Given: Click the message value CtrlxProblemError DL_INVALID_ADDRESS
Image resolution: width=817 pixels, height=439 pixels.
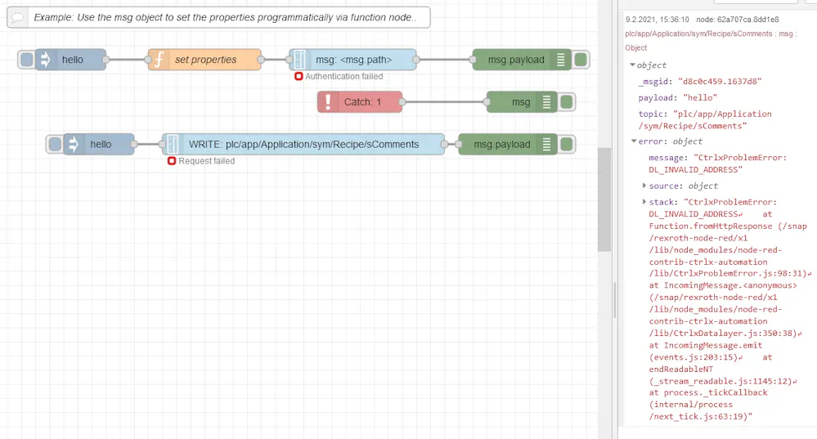Looking at the screenshot, I should (717, 164).
